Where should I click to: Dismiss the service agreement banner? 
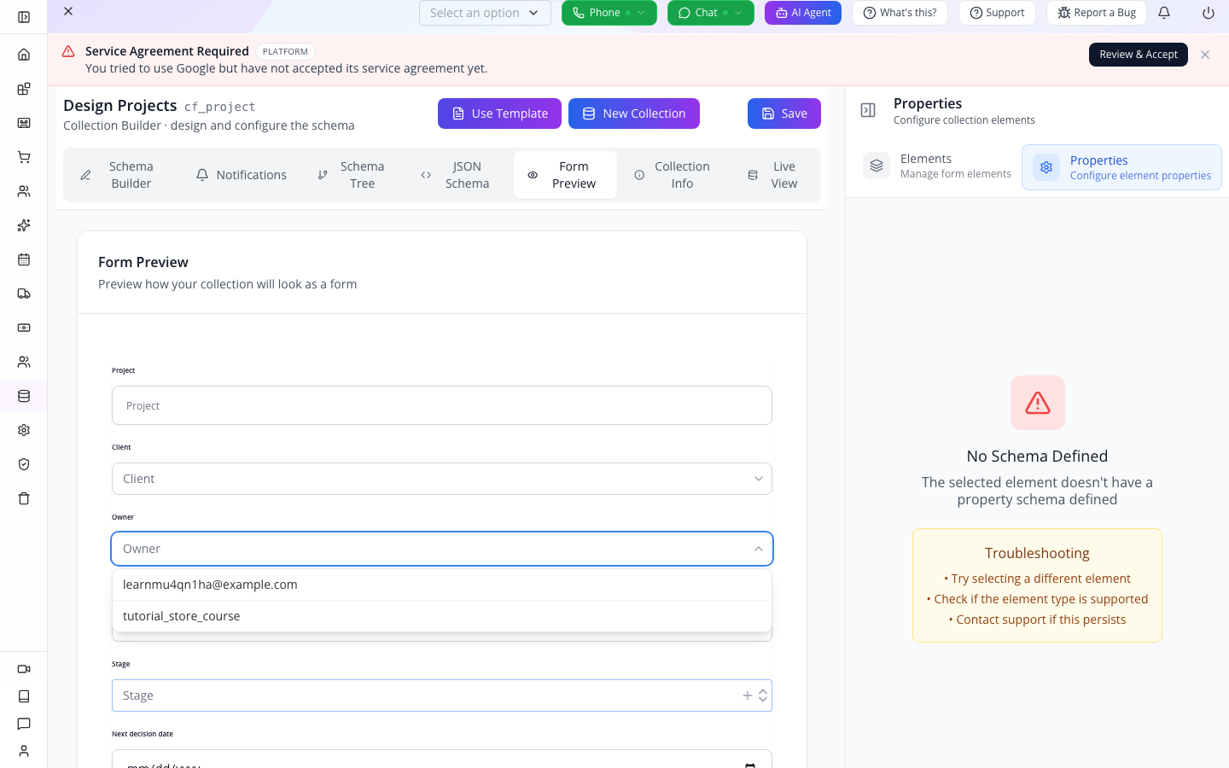tap(1205, 55)
